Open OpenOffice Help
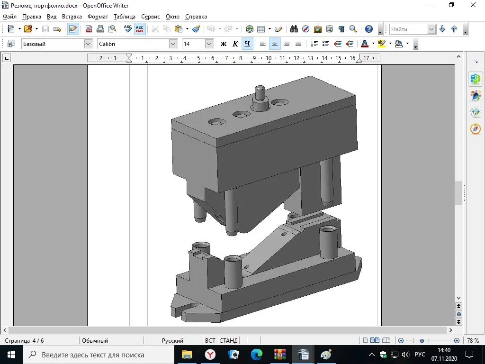This screenshot has height=364, width=485. click(x=368, y=29)
